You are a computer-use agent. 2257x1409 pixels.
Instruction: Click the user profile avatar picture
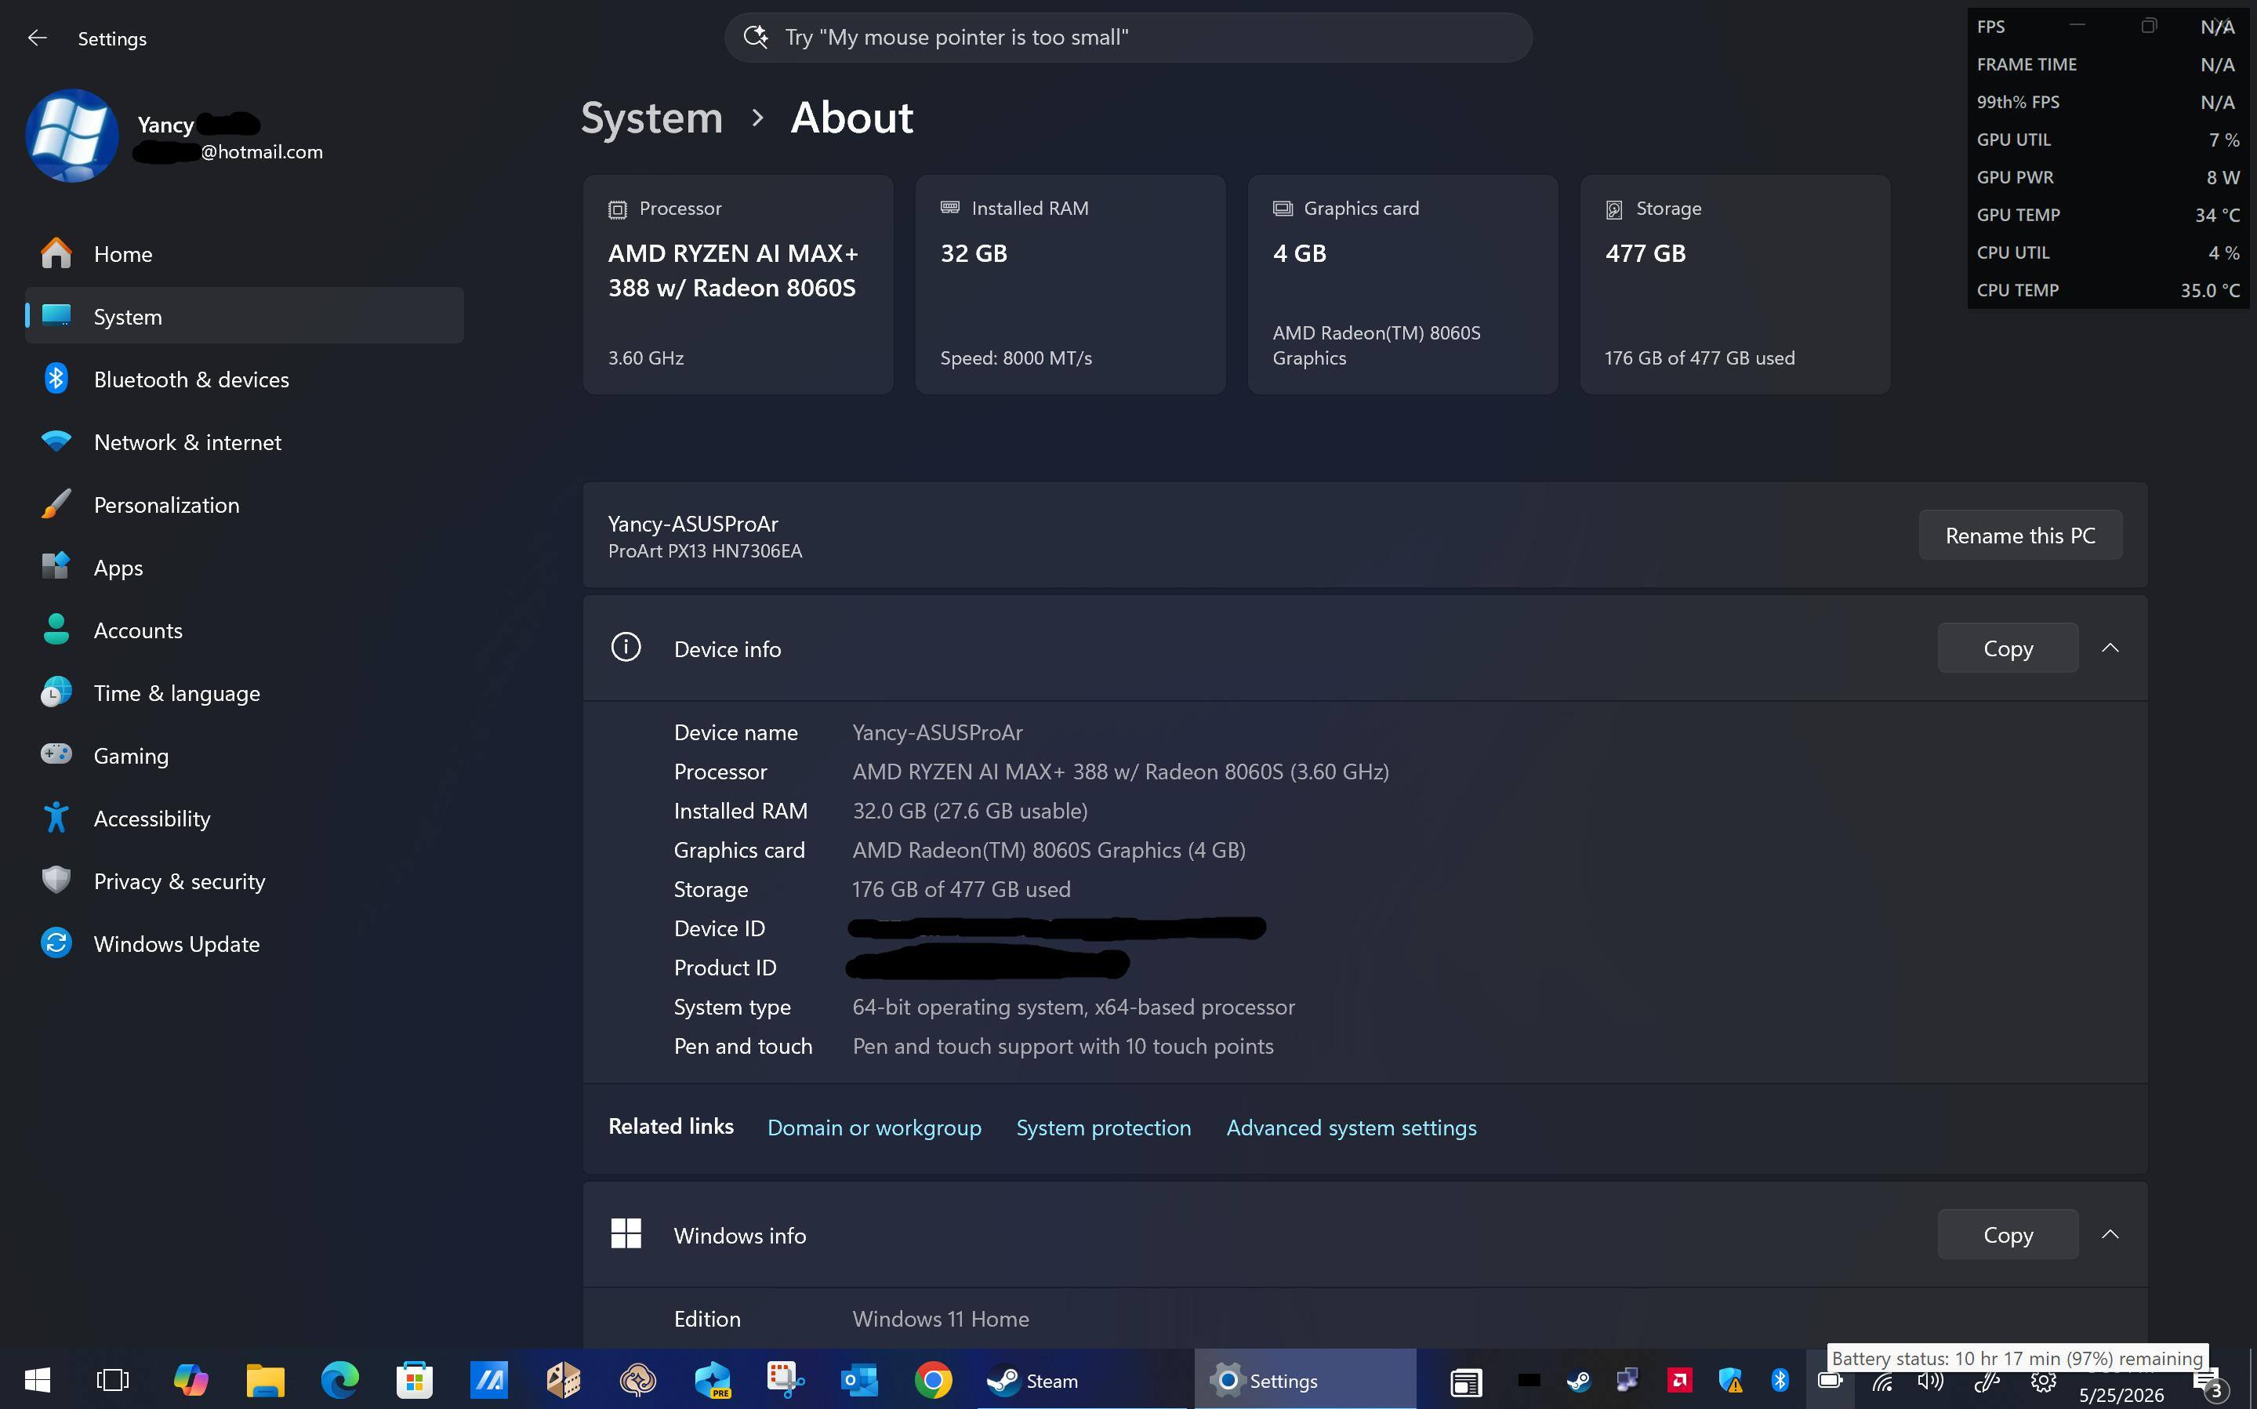pos(71,136)
